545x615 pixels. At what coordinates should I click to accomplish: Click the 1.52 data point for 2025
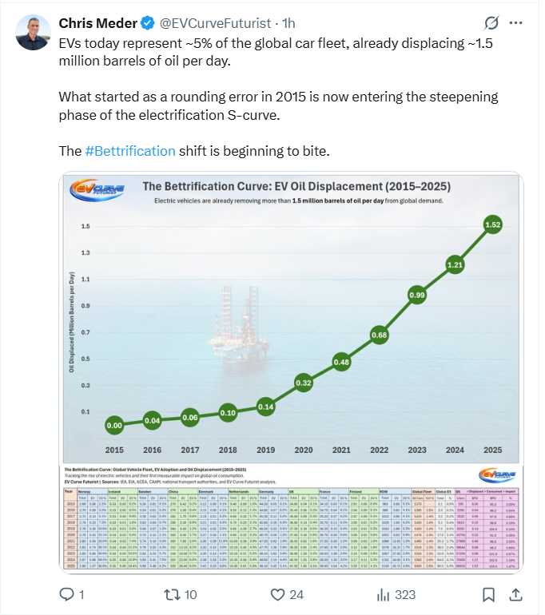[x=492, y=226]
